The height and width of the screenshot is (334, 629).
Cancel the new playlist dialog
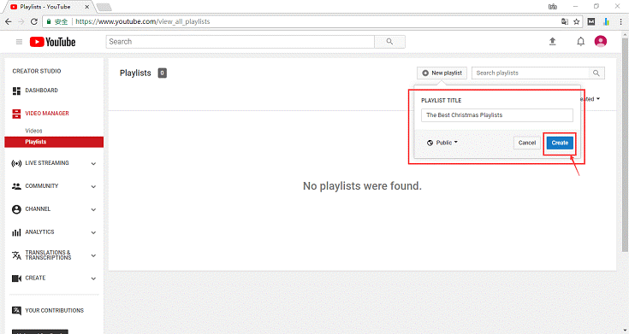(526, 143)
